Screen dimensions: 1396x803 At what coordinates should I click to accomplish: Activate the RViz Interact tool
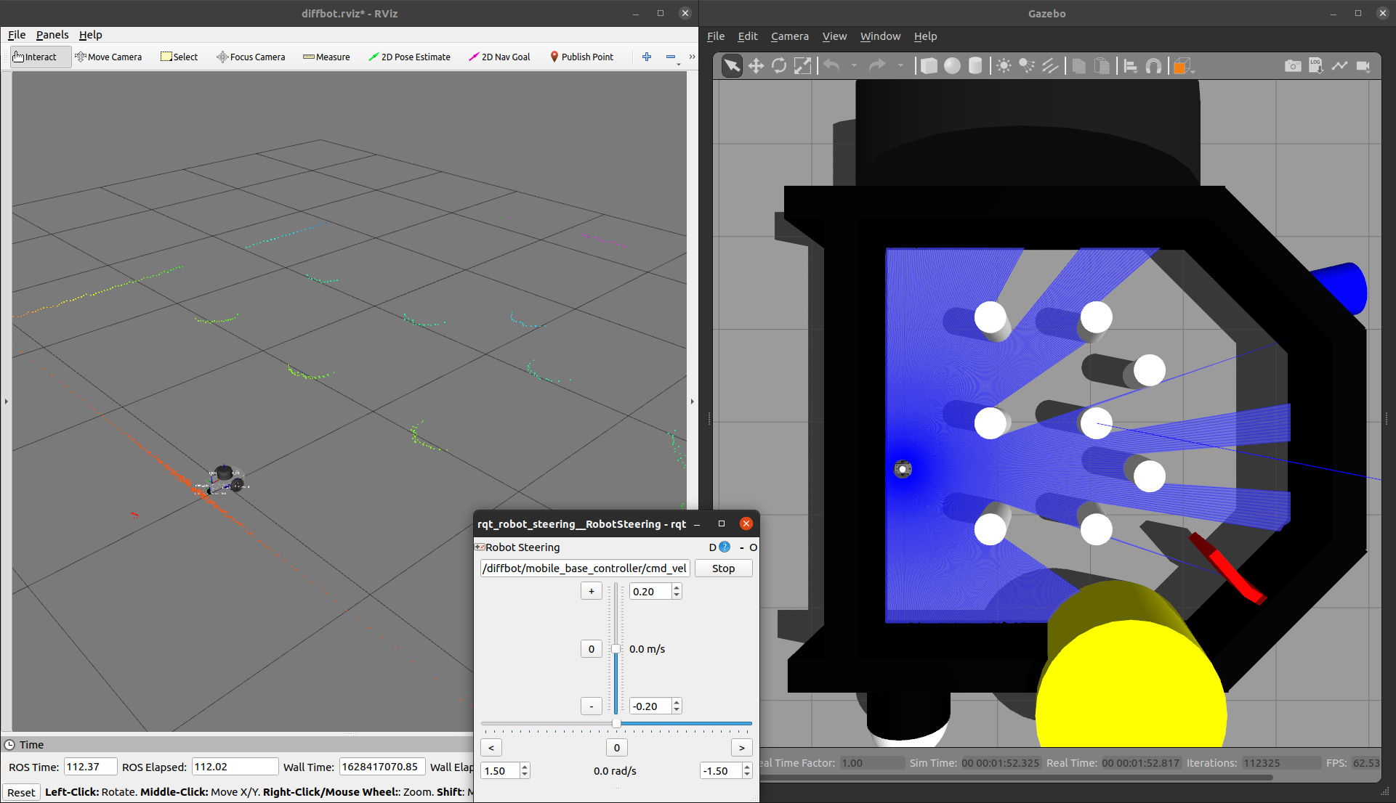coord(35,57)
